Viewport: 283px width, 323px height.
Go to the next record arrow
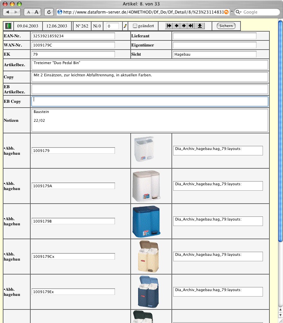(184, 26)
